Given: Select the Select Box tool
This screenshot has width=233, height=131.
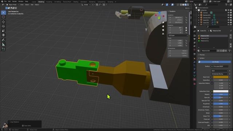Looking at the screenshot, I should (3, 13).
